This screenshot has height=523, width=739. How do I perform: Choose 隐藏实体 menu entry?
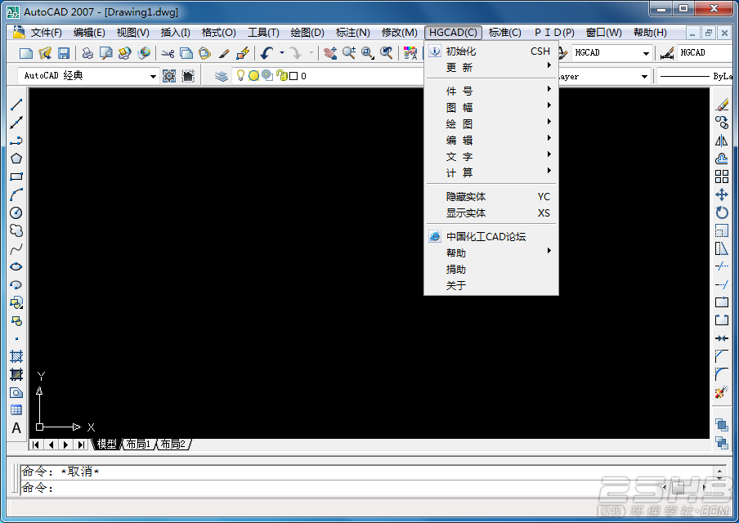coord(491,196)
